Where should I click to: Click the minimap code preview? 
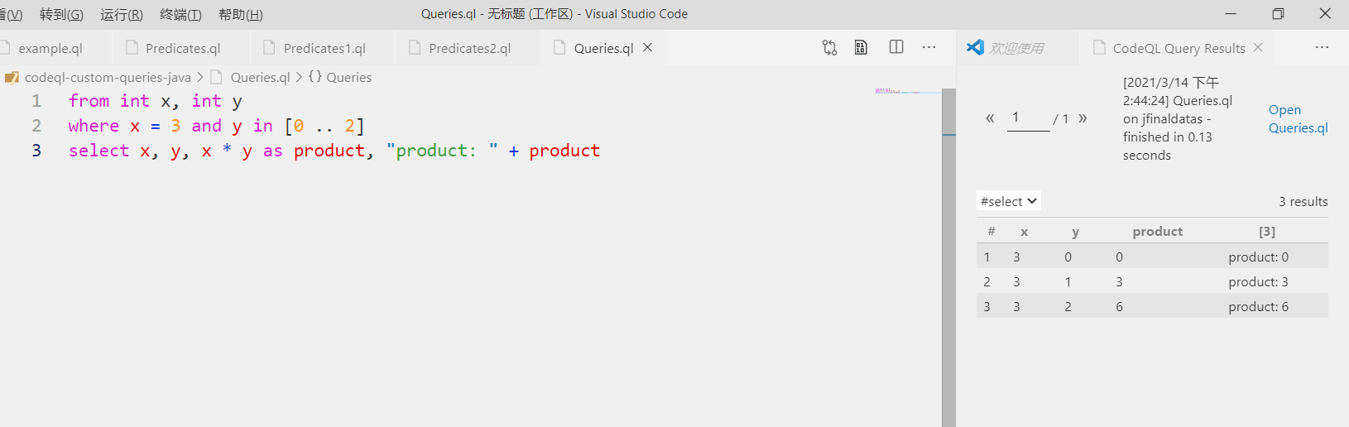click(x=897, y=91)
